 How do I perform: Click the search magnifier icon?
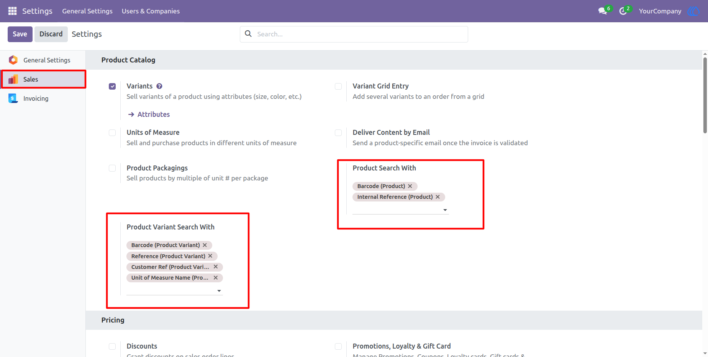[248, 34]
